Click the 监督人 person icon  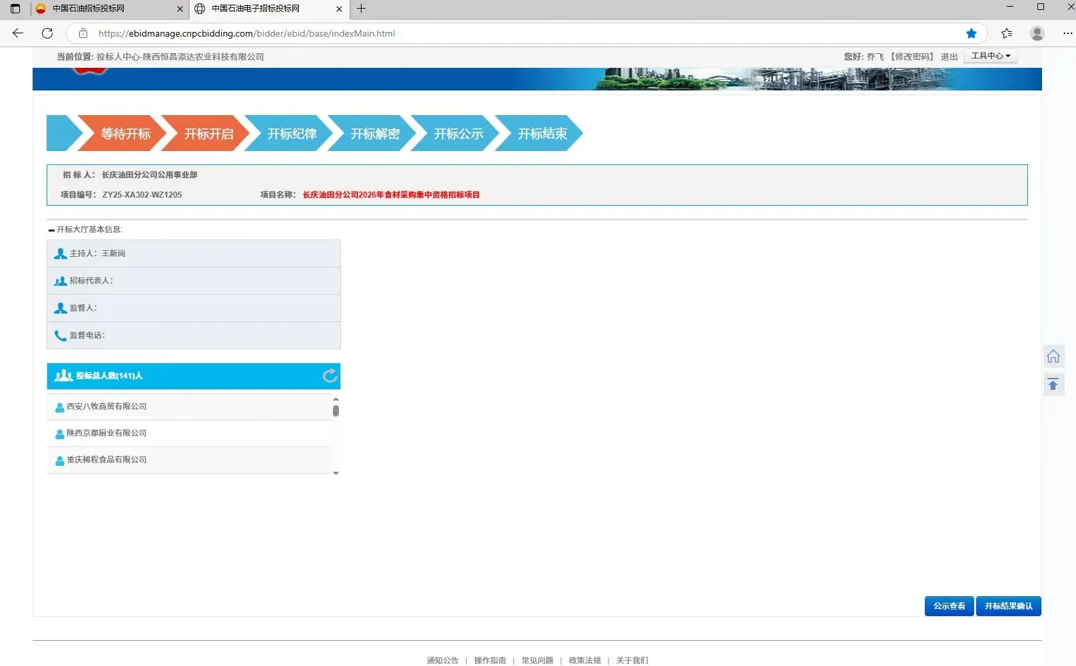click(61, 308)
